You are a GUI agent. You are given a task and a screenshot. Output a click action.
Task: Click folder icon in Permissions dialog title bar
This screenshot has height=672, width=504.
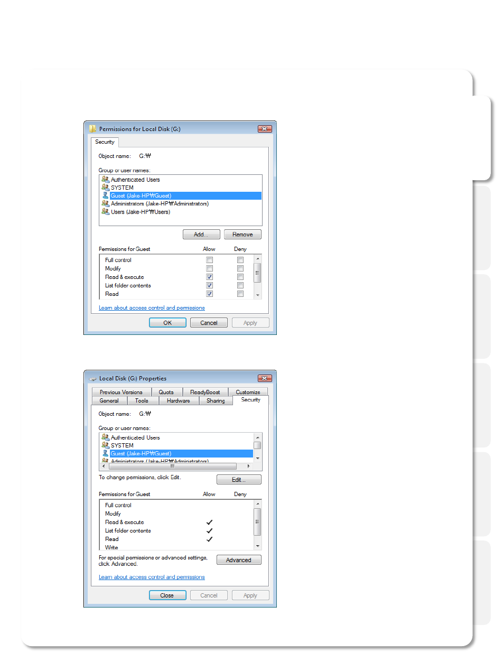pyautogui.click(x=92, y=128)
